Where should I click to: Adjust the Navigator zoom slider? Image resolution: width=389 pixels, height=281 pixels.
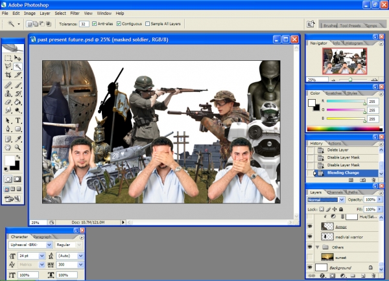pyautogui.click(x=350, y=80)
